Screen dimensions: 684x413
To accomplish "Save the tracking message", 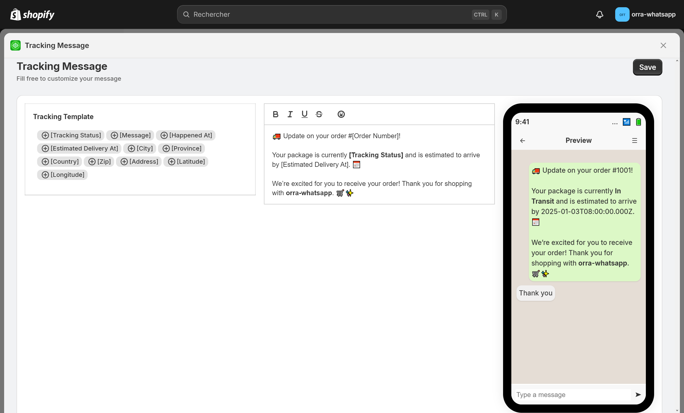I will click(647, 67).
